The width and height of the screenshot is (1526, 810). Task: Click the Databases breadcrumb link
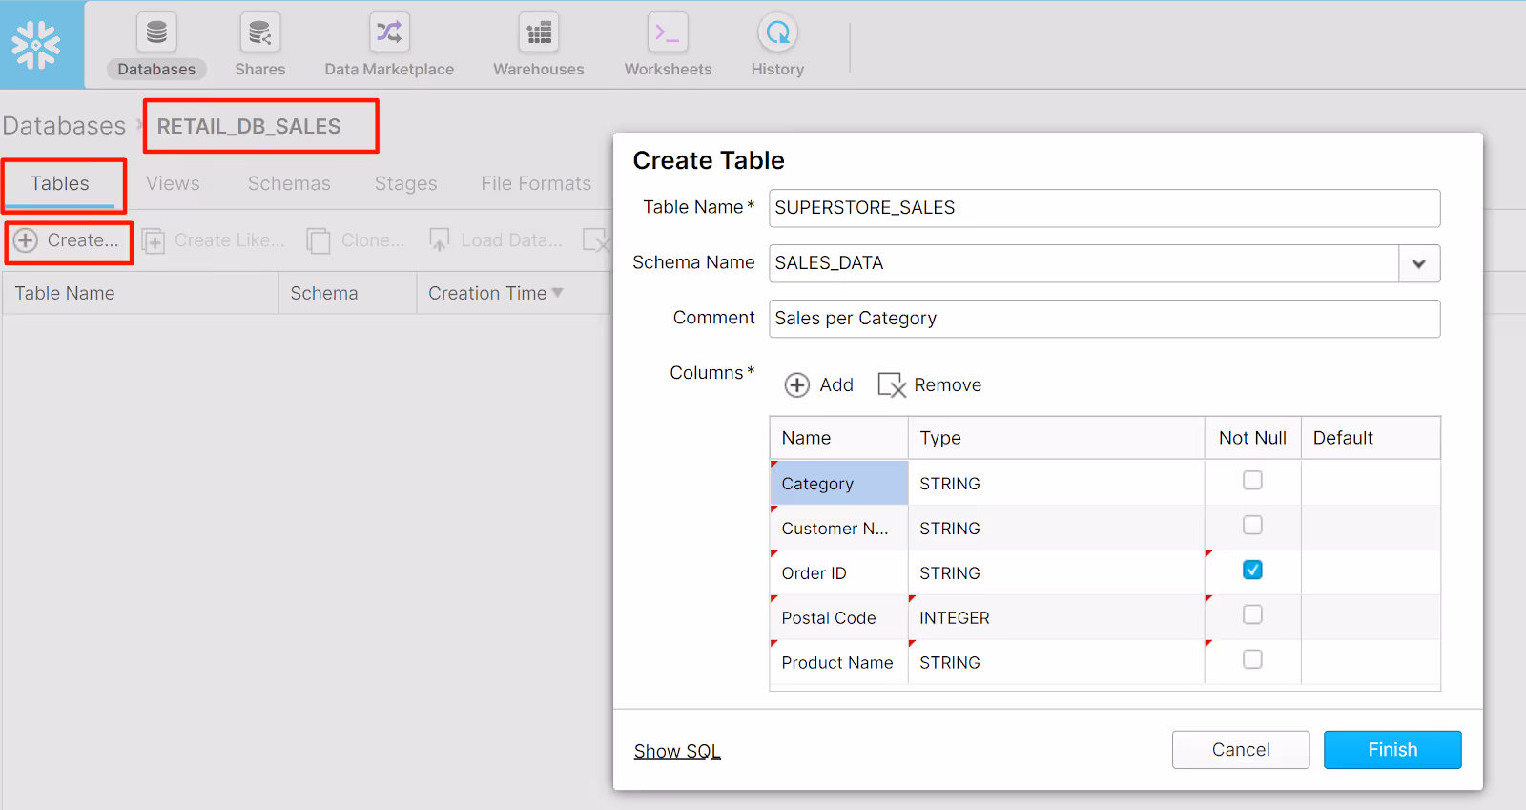coord(64,126)
